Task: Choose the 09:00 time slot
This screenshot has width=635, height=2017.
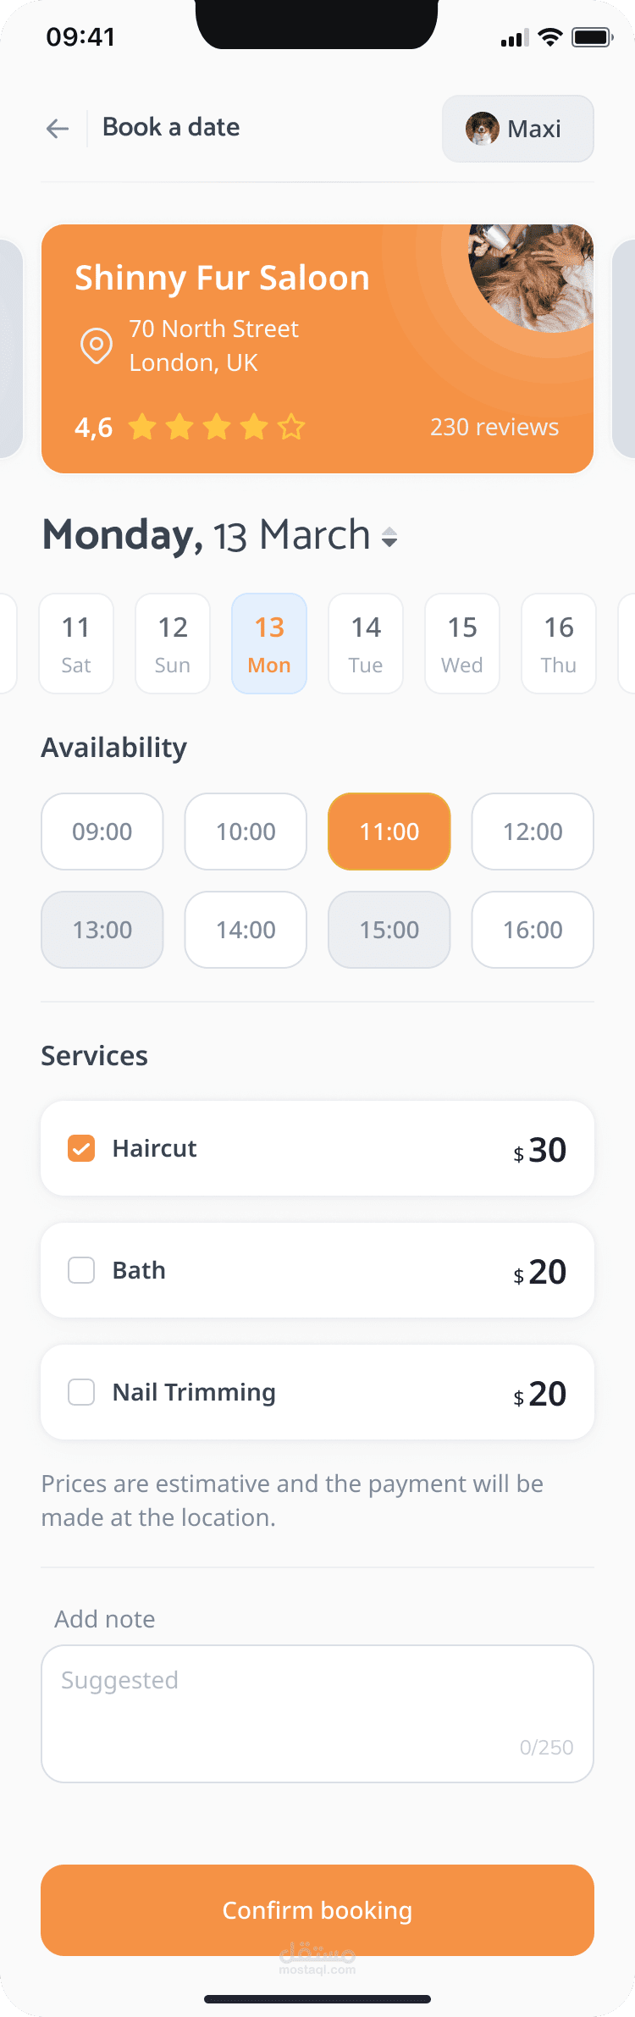Action: point(102,832)
